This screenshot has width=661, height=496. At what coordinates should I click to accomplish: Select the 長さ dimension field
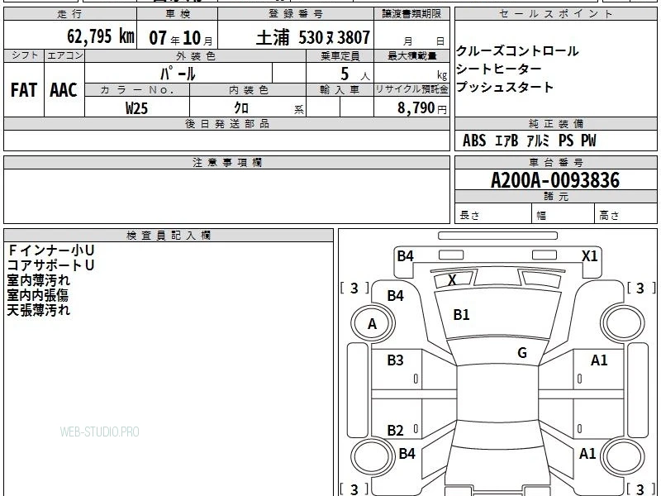point(492,214)
